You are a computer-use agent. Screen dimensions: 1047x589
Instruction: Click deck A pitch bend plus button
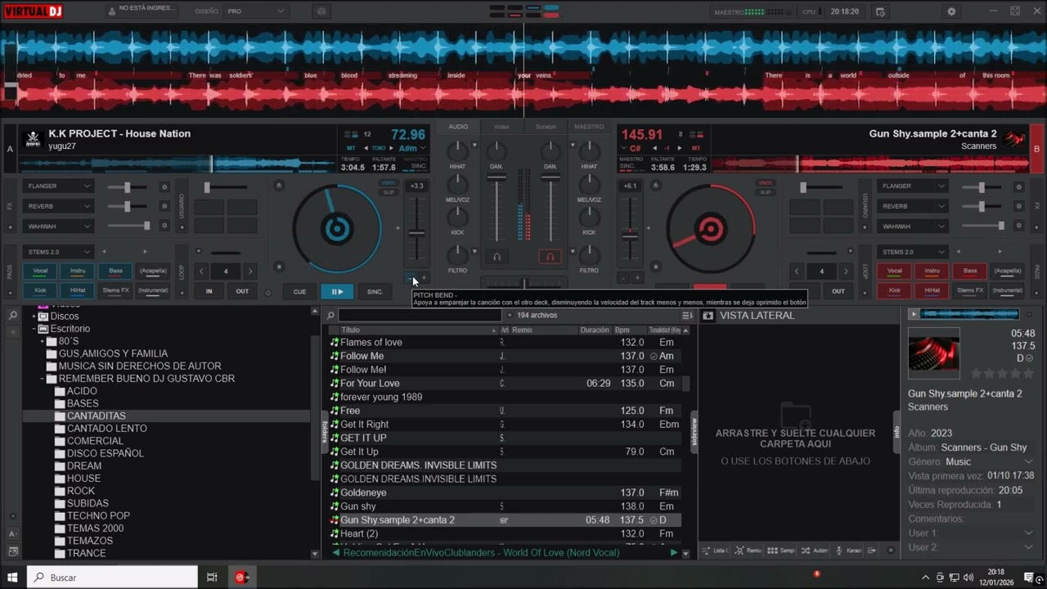423,278
